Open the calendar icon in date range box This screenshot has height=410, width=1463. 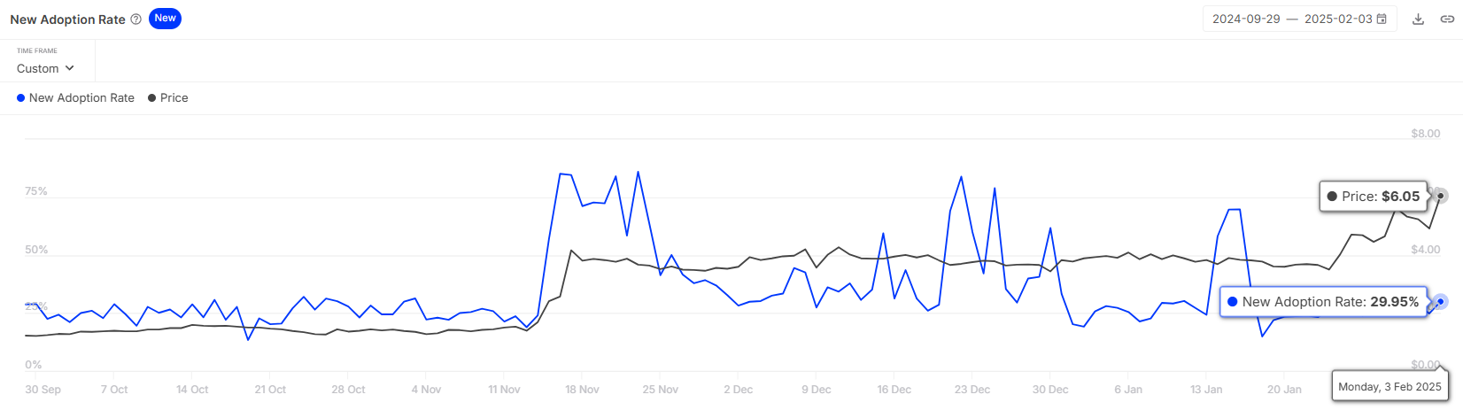pyautogui.click(x=1382, y=19)
